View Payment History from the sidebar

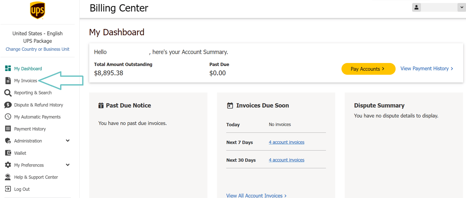tap(29, 129)
